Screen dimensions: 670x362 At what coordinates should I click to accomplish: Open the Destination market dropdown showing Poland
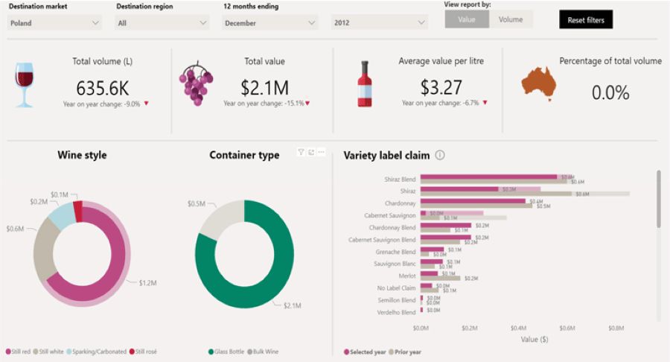54,23
